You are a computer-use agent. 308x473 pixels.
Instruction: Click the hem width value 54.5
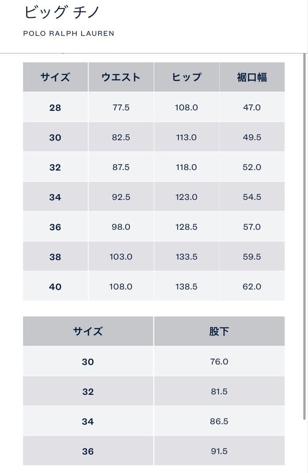click(252, 197)
